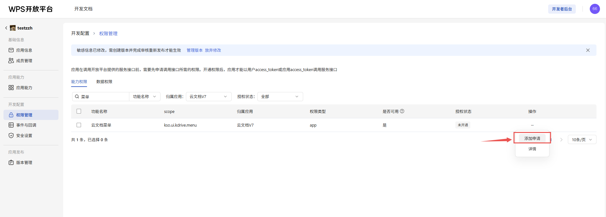Click the help icon next to 是否可用
The image size is (606, 217).
click(x=402, y=111)
